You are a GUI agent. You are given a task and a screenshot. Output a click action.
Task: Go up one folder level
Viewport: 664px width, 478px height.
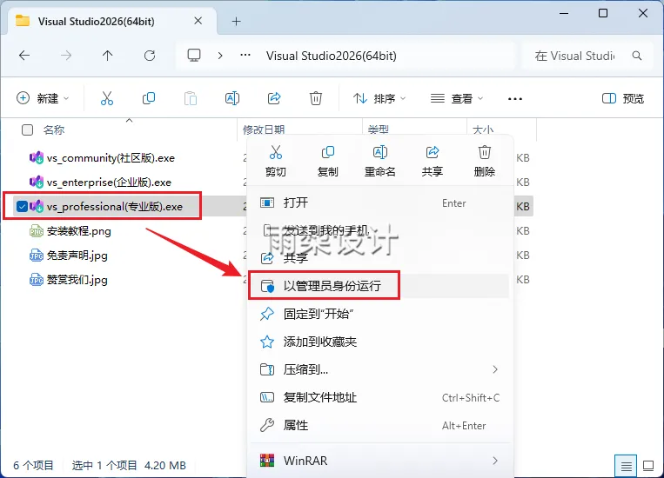(108, 56)
